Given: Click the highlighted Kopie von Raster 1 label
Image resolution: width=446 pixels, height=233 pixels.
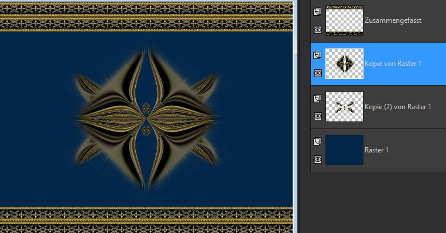Looking at the screenshot, I should pyautogui.click(x=393, y=64).
